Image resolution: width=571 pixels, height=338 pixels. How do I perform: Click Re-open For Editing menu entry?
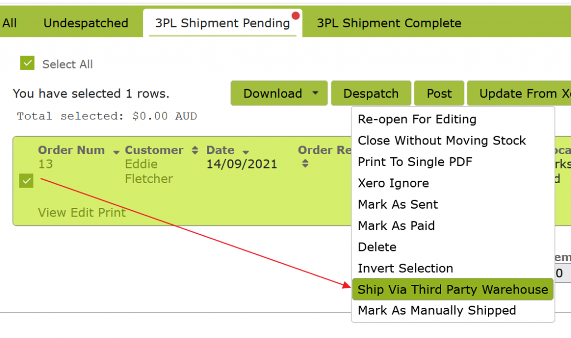(x=417, y=119)
